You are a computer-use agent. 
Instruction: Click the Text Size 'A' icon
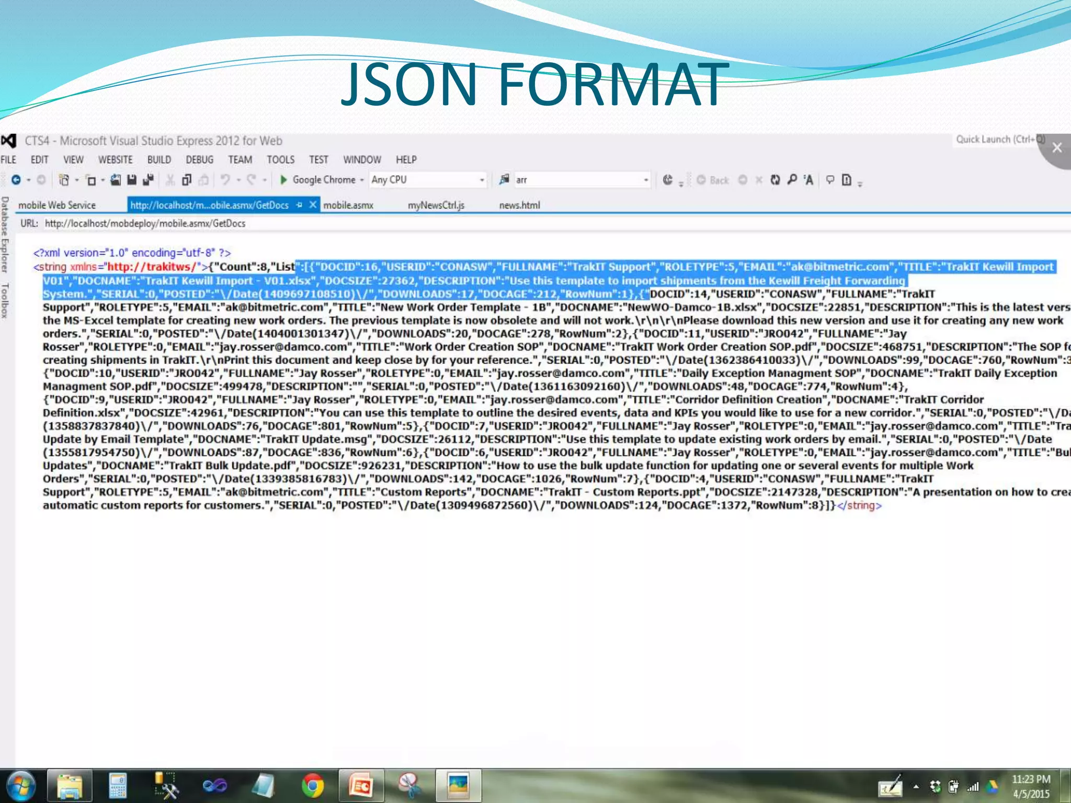[808, 180]
